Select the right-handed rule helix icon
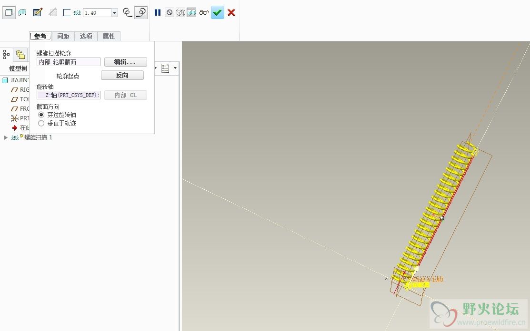Image resolution: width=530 pixels, height=331 pixels. 140,12
